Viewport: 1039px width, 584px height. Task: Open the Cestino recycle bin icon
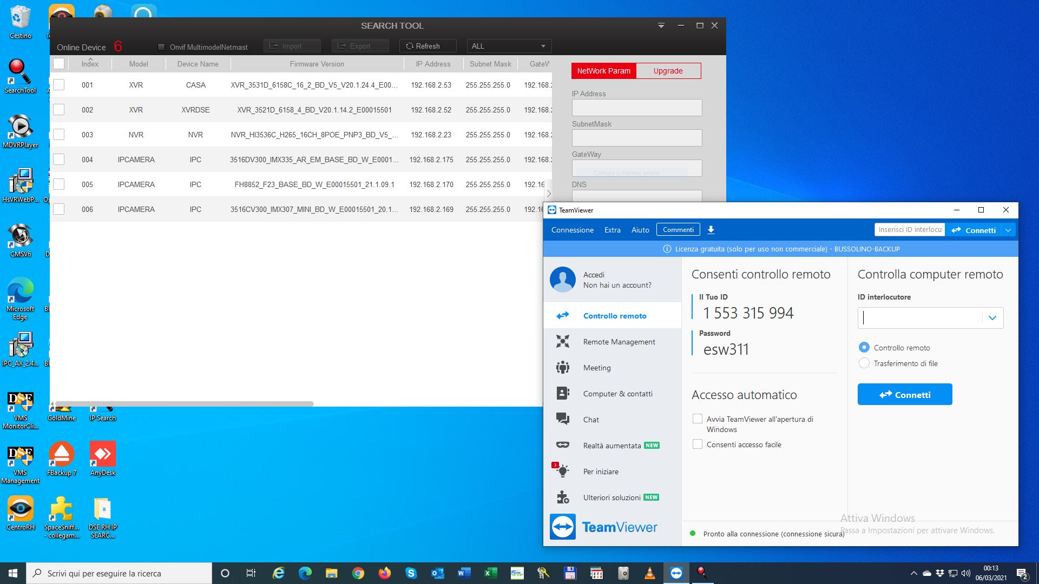20,22
